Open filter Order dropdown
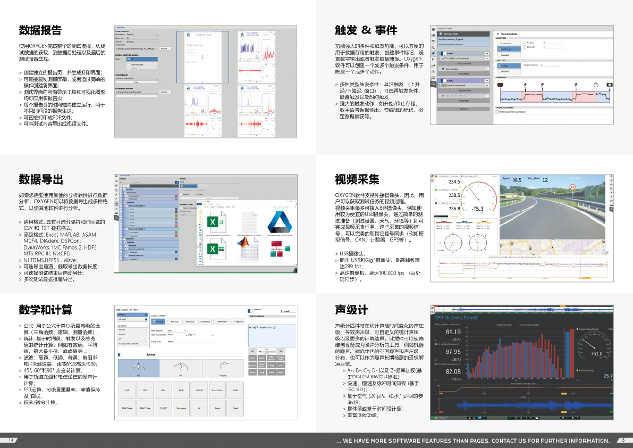This screenshot has width=633, height=448. coord(204,335)
